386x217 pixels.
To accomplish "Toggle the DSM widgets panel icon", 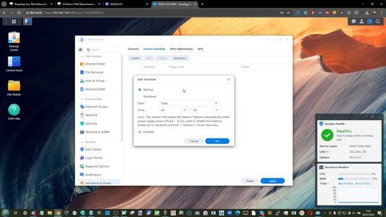I will point(370,22).
